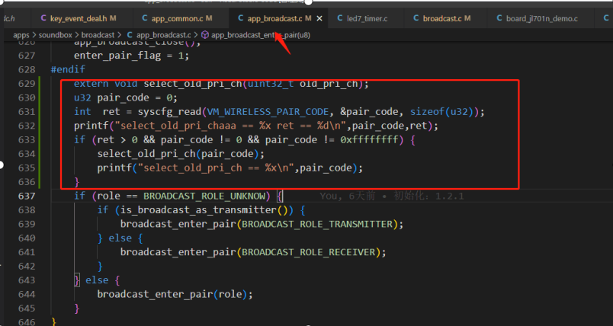Image resolution: width=613 pixels, height=326 pixels.
Task: Click line number 637 in the gutter
Action: point(27,196)
